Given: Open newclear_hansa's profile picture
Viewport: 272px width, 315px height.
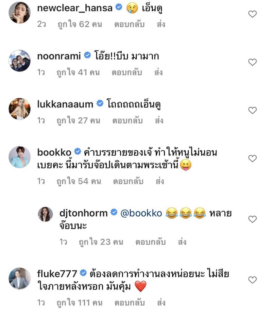Looking at the screenshot, I should point(19,13).
